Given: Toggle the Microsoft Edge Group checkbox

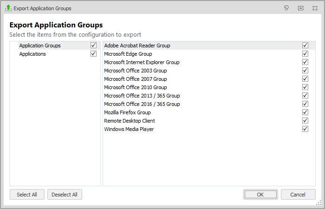Looking at the screenshot, I should point(305,54).
